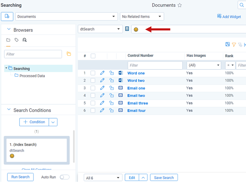This screenshot has height=182, width=246.
Task: Open the No Related Items dropdown
Action: (x=142, y=16)
